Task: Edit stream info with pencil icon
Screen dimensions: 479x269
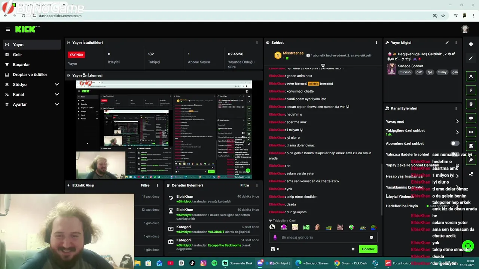Action: 447,43
